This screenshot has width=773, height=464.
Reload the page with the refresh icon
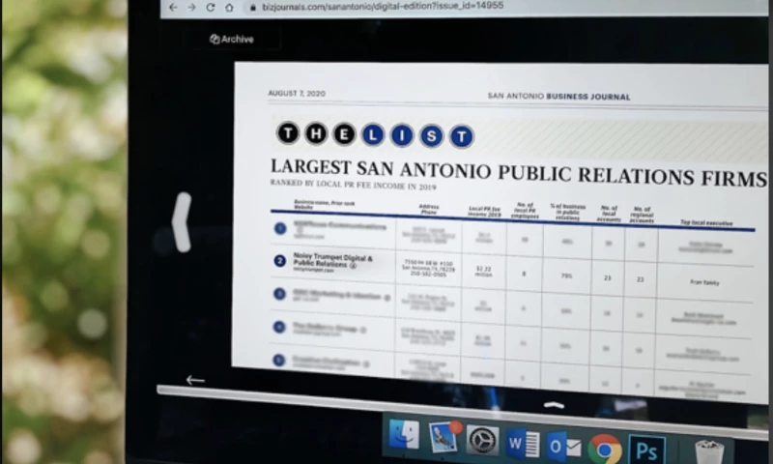tap(210, 7)
